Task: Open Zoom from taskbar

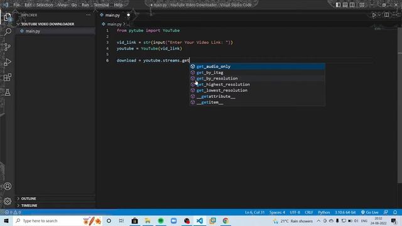Action: click(x=173, y=221)
